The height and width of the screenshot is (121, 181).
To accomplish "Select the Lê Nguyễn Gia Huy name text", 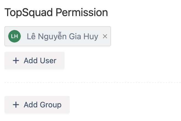I will pyautogui.click(x=62, y=37).
